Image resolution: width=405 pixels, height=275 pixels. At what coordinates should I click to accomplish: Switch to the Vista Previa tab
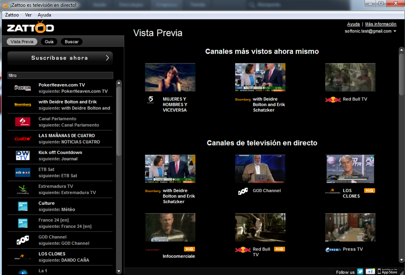[x=22, y=42]
